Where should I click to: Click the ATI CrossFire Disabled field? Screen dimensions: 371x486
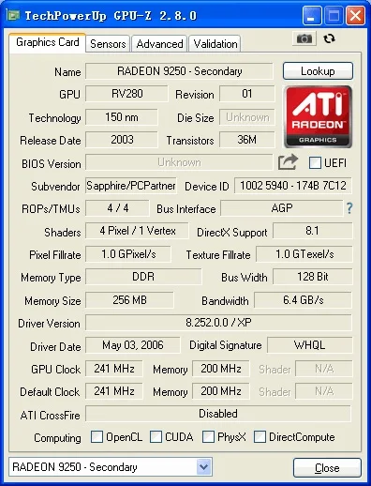[218, 414]
